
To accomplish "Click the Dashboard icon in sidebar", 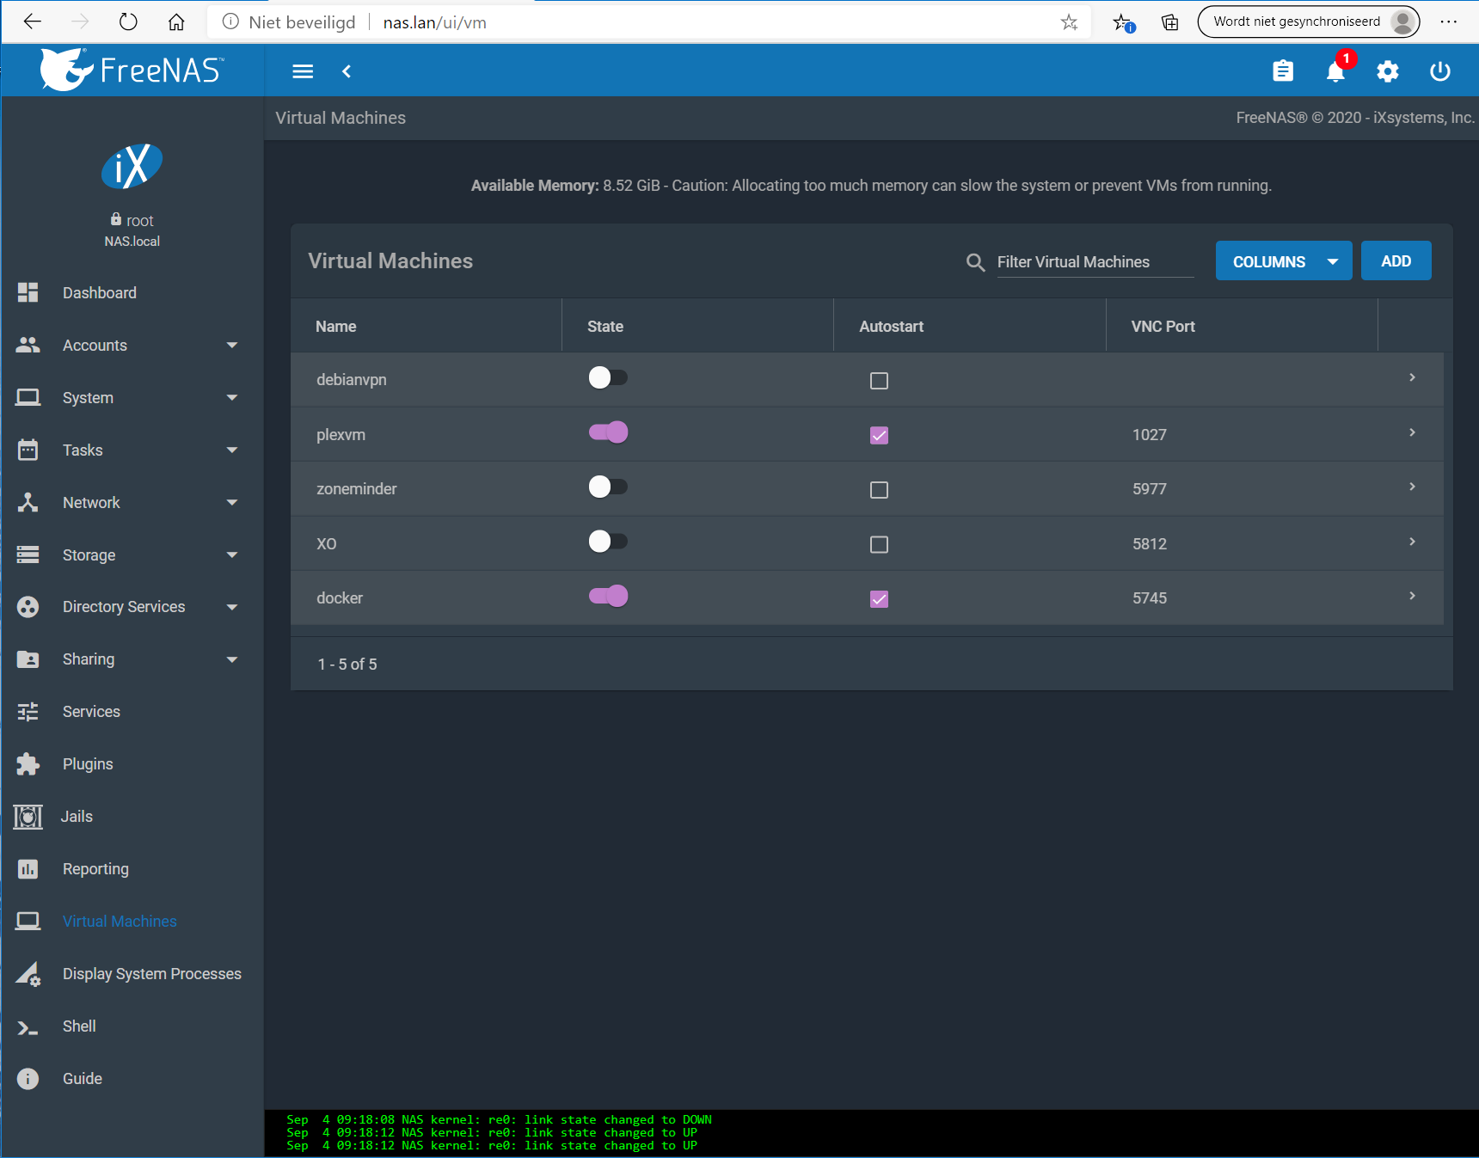I will (28, 292).
